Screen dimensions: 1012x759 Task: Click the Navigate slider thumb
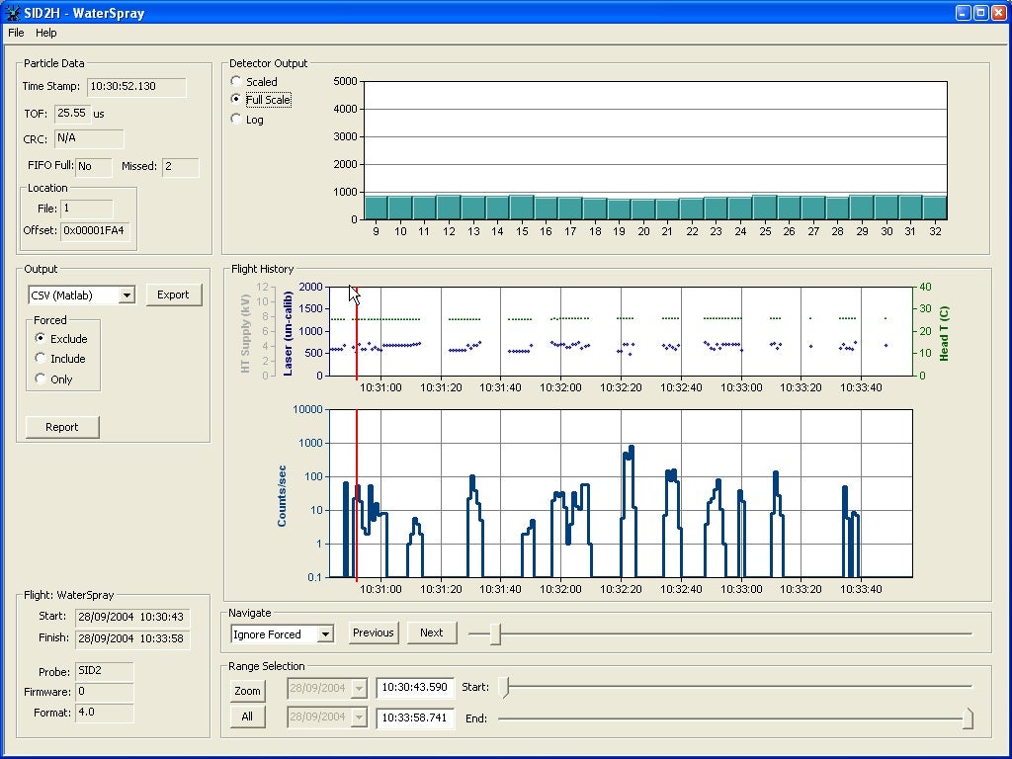495,634
